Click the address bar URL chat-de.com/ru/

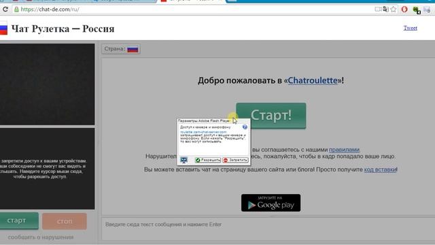[50, 10]
